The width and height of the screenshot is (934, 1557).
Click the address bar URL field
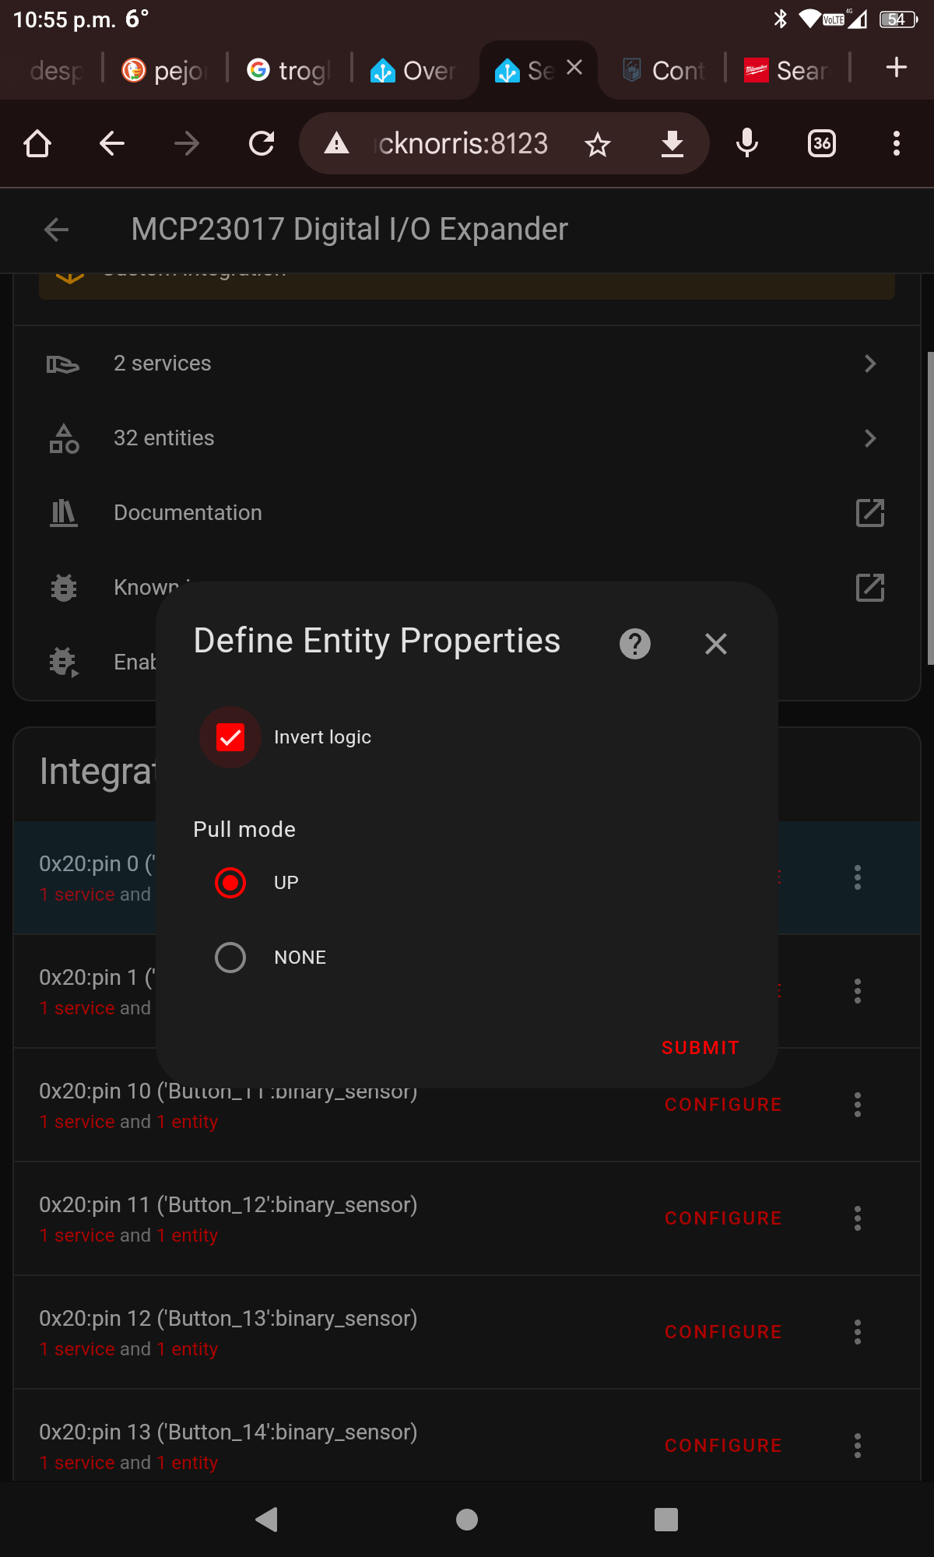(x=463, y=144)
